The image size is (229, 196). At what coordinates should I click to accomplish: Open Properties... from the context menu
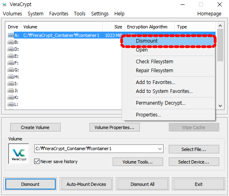coord(168,115)
